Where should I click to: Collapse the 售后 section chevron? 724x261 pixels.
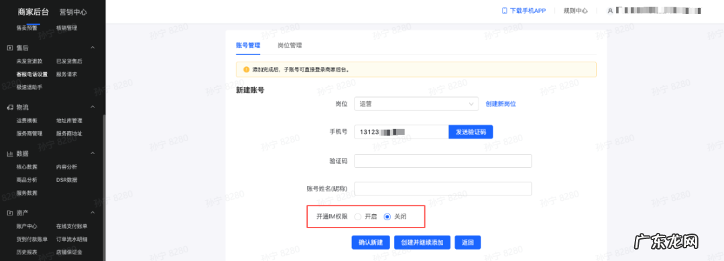93,48
